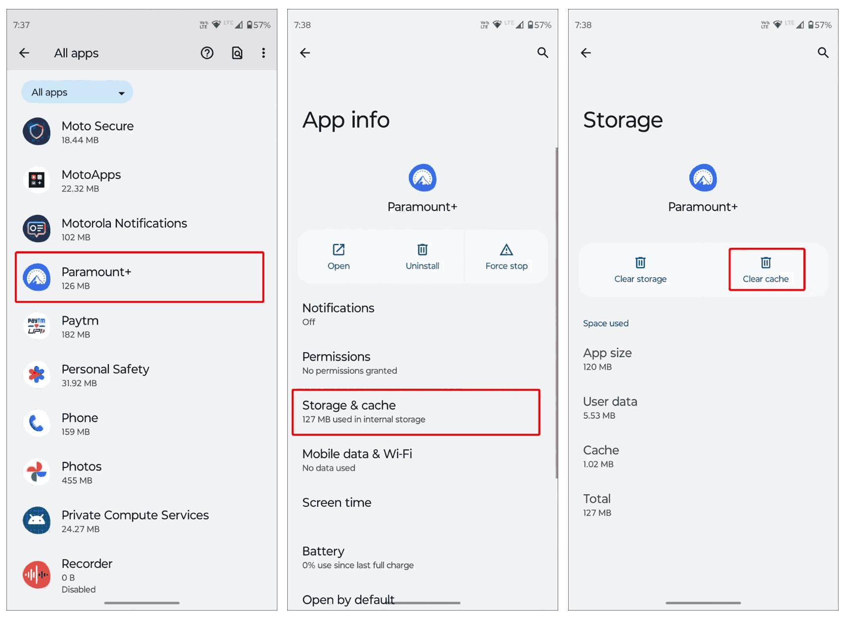This screenshot has width=845, height=618.
Task: Tap the back arrow on All apps screen
Action: coord(24,53)
